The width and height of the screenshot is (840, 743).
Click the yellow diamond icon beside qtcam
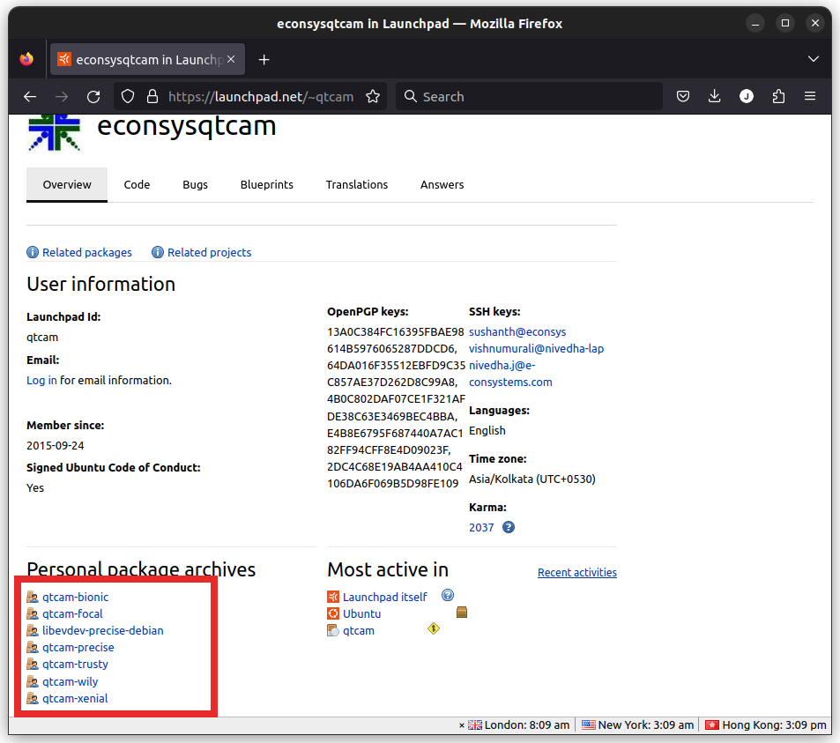[x=434, y=628]
